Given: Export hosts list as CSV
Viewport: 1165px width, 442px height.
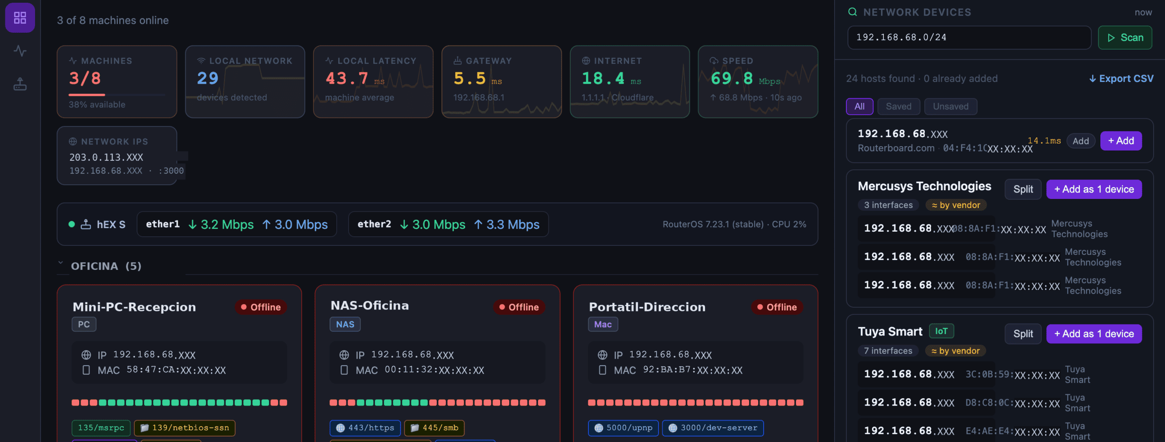Looking at the screenshot, I should 1121,79.
